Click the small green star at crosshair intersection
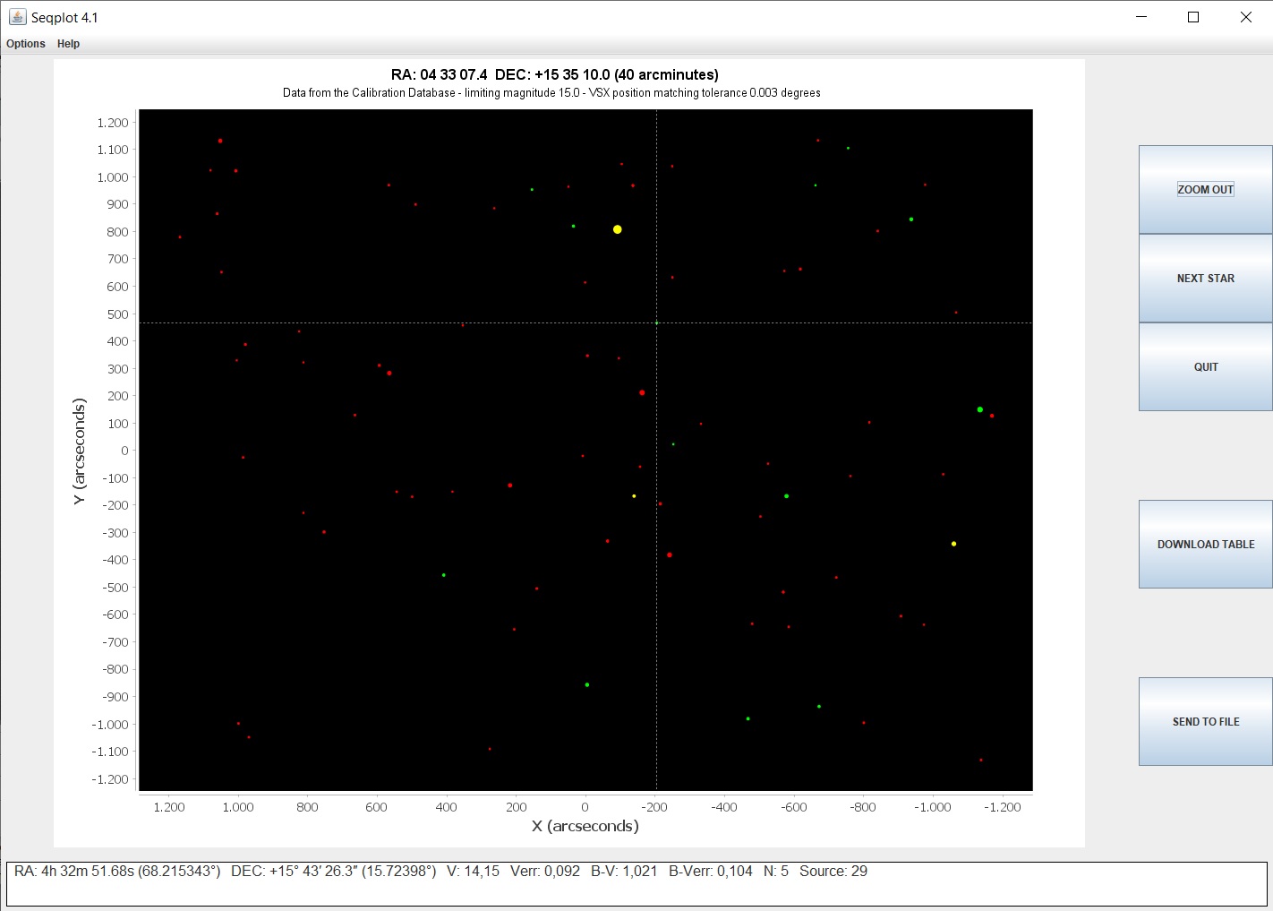The height and width of the screenshot is (911, 1273). (656, 322)
